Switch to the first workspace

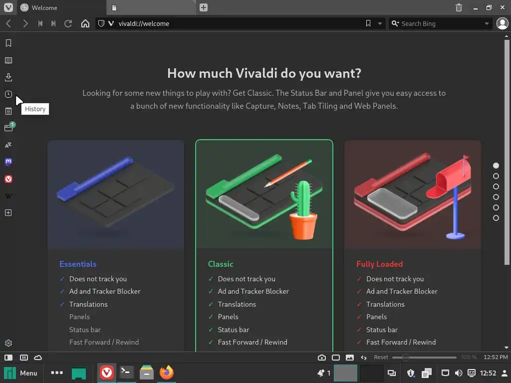(345, 373)
